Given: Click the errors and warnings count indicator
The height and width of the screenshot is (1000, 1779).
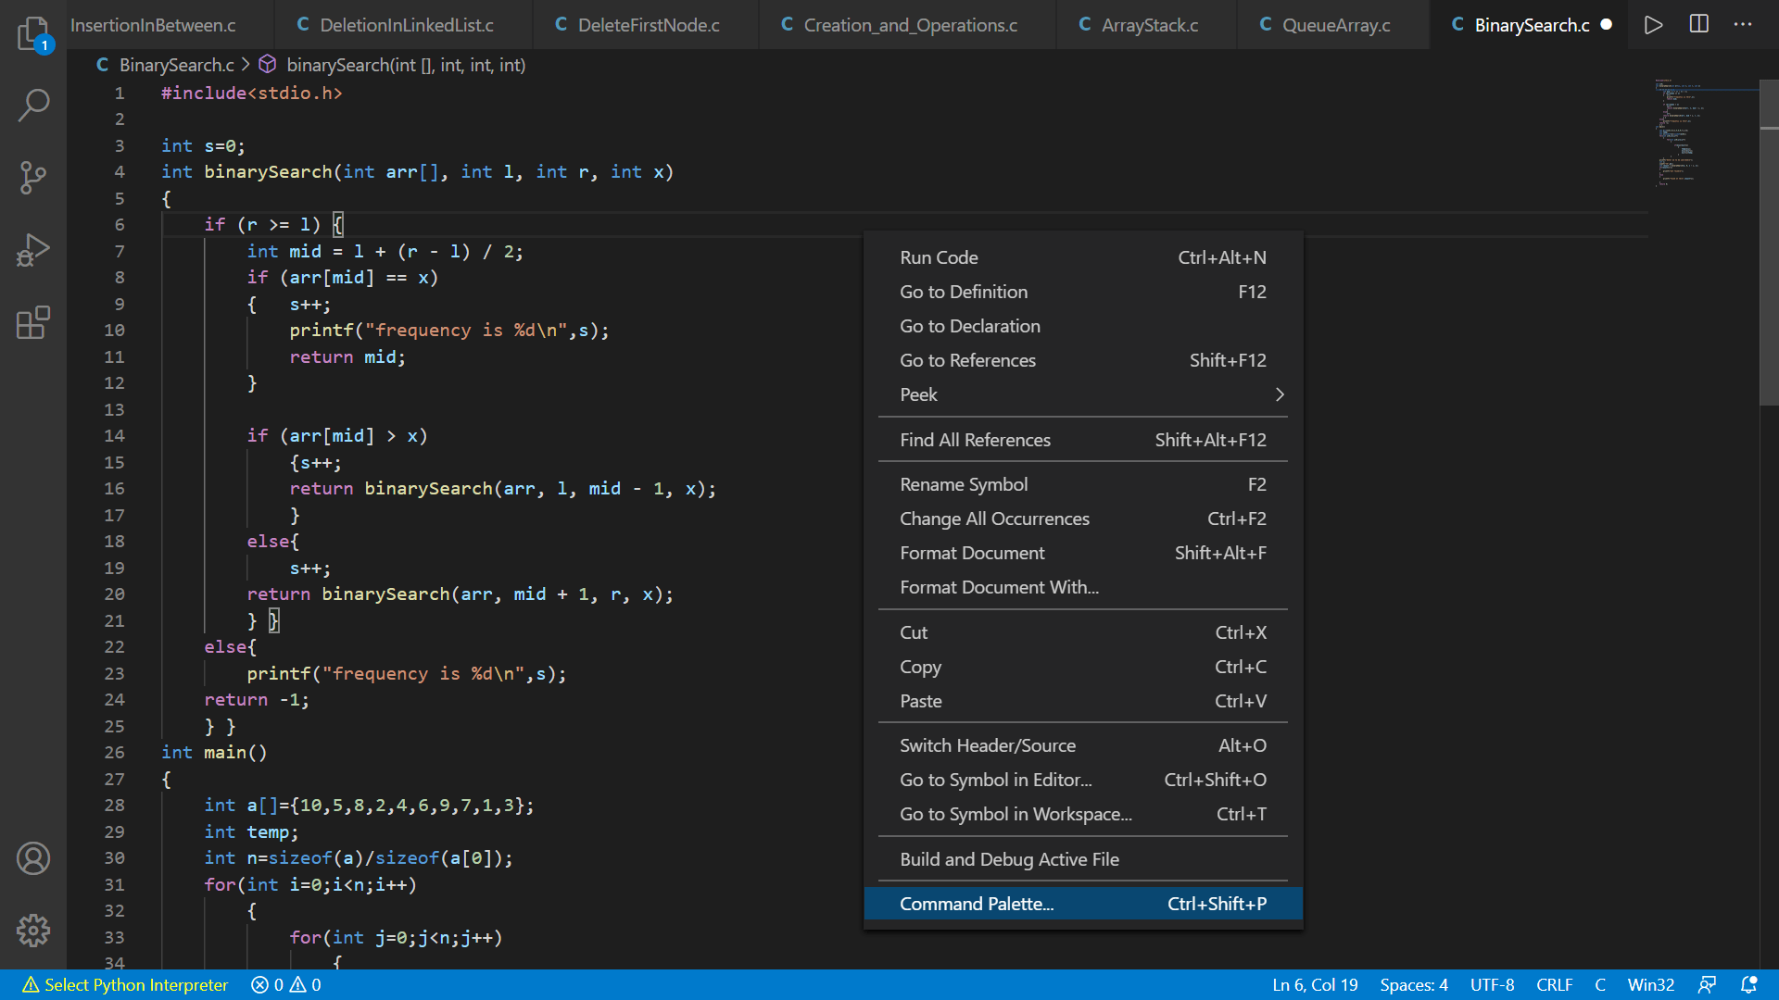Looking at the screenshot, I should point(286,985).
